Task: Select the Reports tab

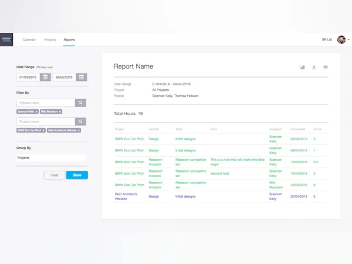Action: tap(69, 40)
